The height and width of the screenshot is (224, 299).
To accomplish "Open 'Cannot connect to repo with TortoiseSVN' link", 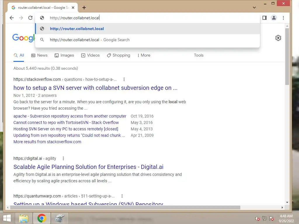I will 66,123.
